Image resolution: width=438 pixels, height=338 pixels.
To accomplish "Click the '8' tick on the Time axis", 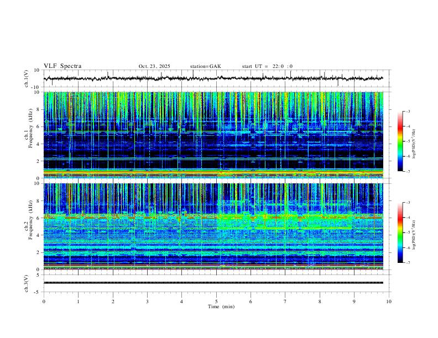I will coord(320,302).
